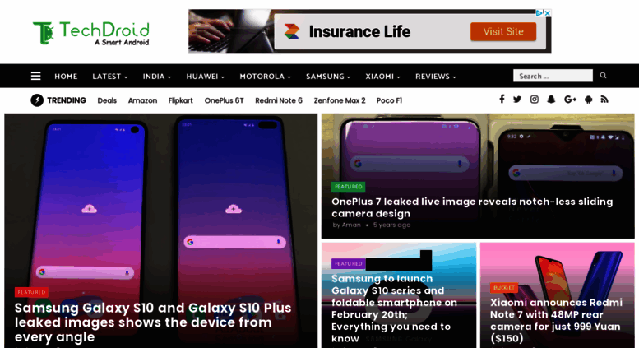Image resolution: width=639 pixels, height=348 pixels.
Task: Open OnePlus 7 leaked image article
Action: pyautogui.click(x=472, y=207)
